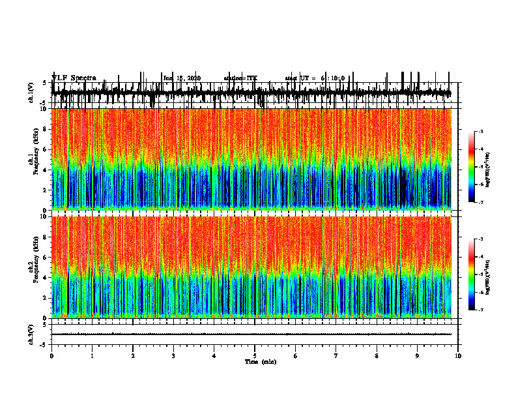The image size is (516, 399).
Task: Click the "-5" tick on ch.3(V) axis
Action: click(44, 345)
